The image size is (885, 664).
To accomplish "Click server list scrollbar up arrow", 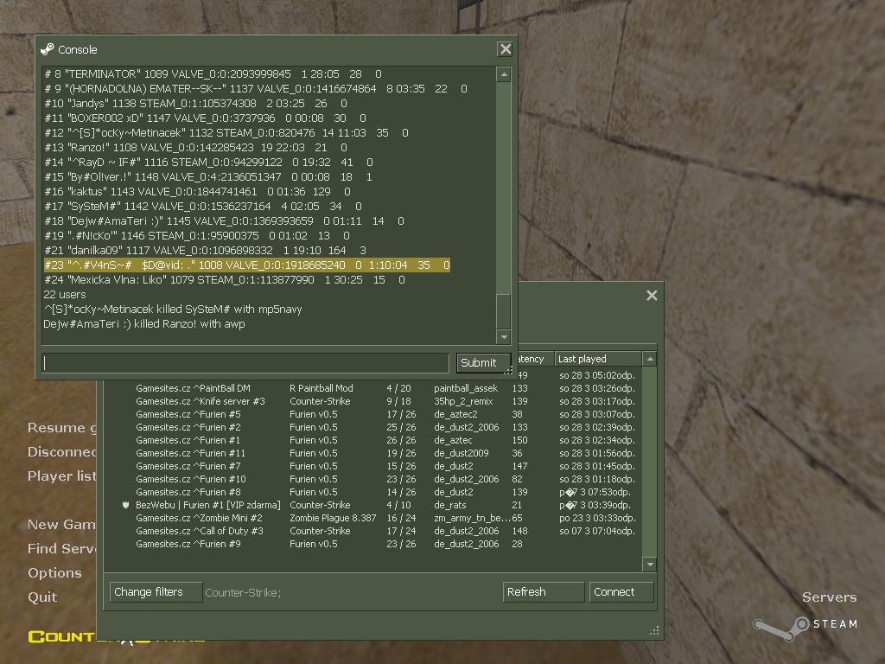I will pos(650,359).
